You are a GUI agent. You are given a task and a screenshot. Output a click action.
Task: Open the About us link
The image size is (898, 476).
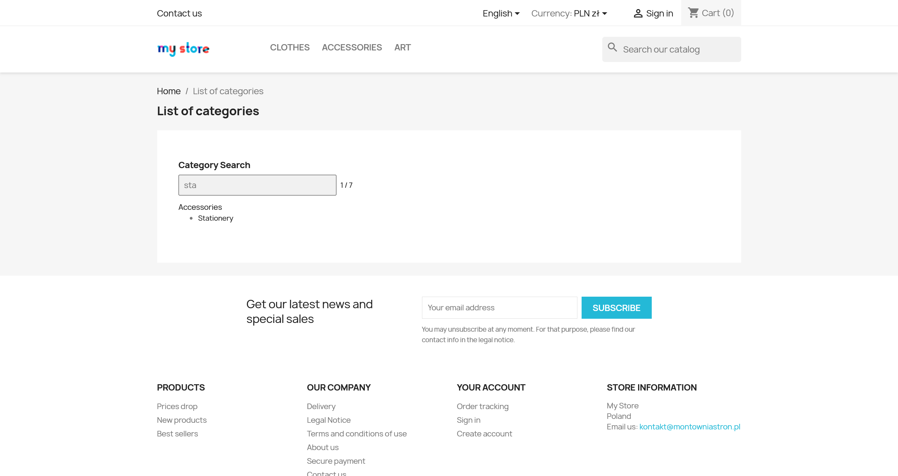(323, 447)
